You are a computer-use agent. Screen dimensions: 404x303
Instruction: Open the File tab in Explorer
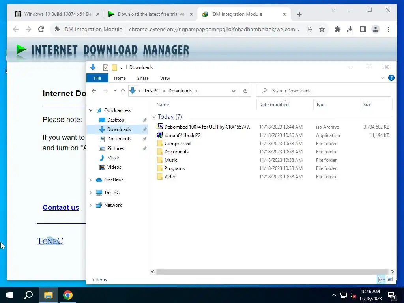coord(97,78)
